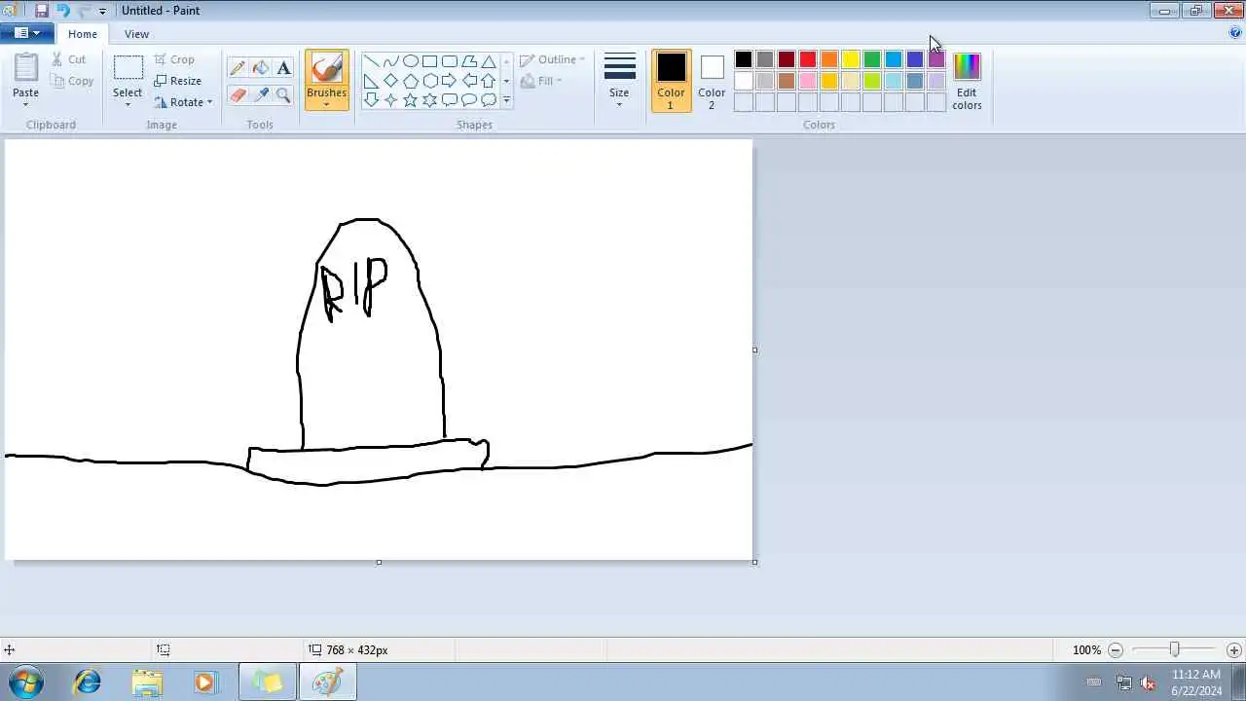Screen dimensions: 1246x701
Task: Switch to the View ribbon tab
Action: 136,34
